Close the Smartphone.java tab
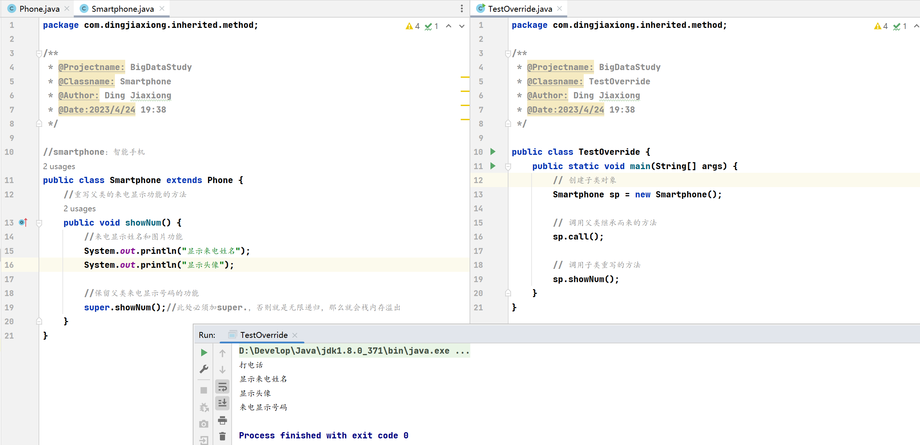 pyautogui.click(x=162, y=8)
